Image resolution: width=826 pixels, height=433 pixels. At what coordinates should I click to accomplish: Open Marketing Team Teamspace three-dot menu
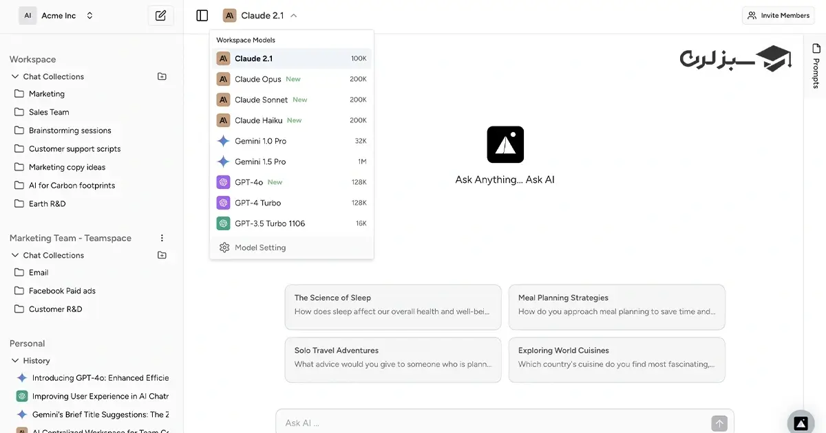click(x=162, y=238)
